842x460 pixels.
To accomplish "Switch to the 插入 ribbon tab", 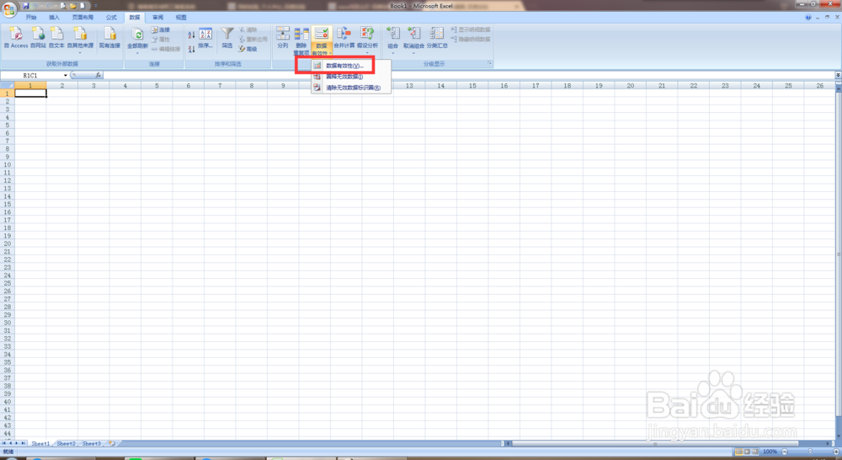I will [54, 17].
